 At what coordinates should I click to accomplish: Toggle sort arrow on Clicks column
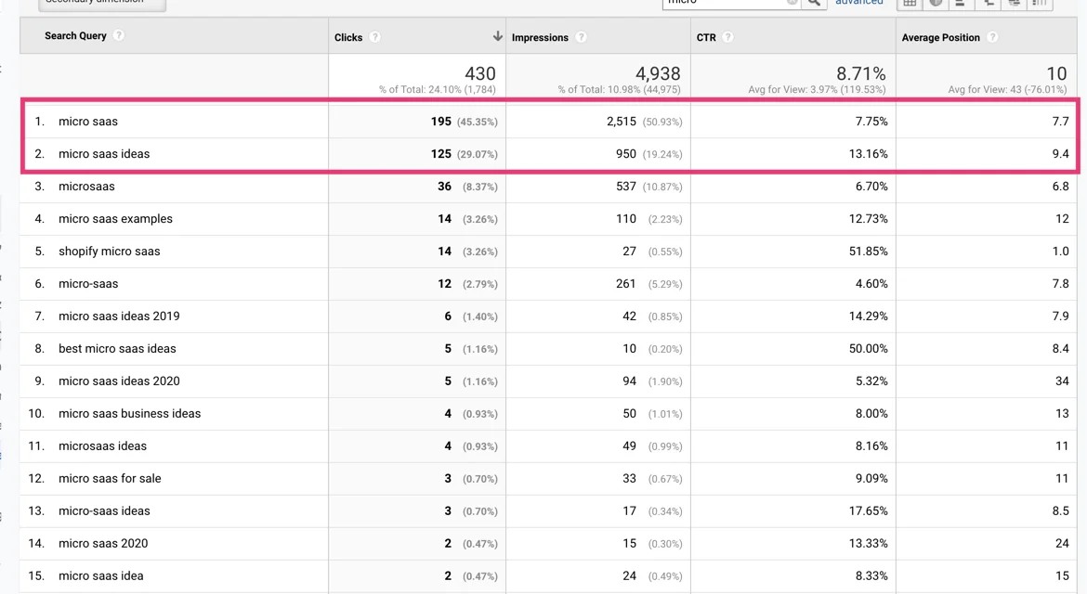(x=497, y=37)
